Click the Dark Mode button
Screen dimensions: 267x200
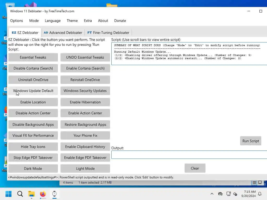[x=33, y=168]
